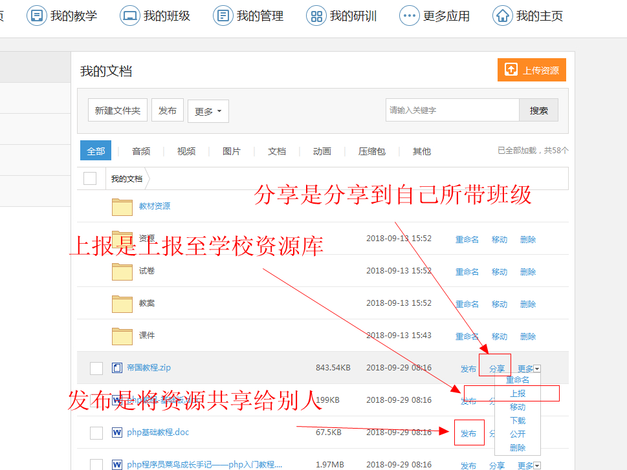Open the 教材资源 folder icon

point(122,207)
